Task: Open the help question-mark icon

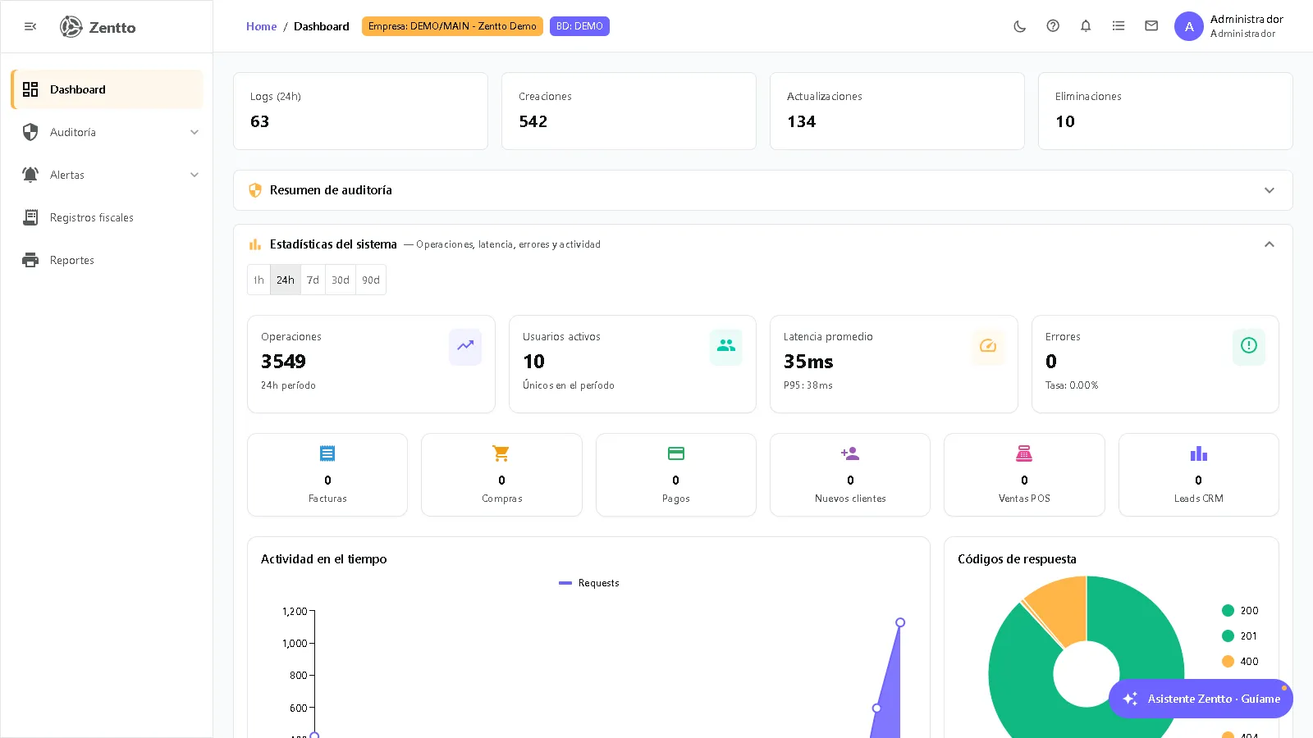Action: point(1053,26)
